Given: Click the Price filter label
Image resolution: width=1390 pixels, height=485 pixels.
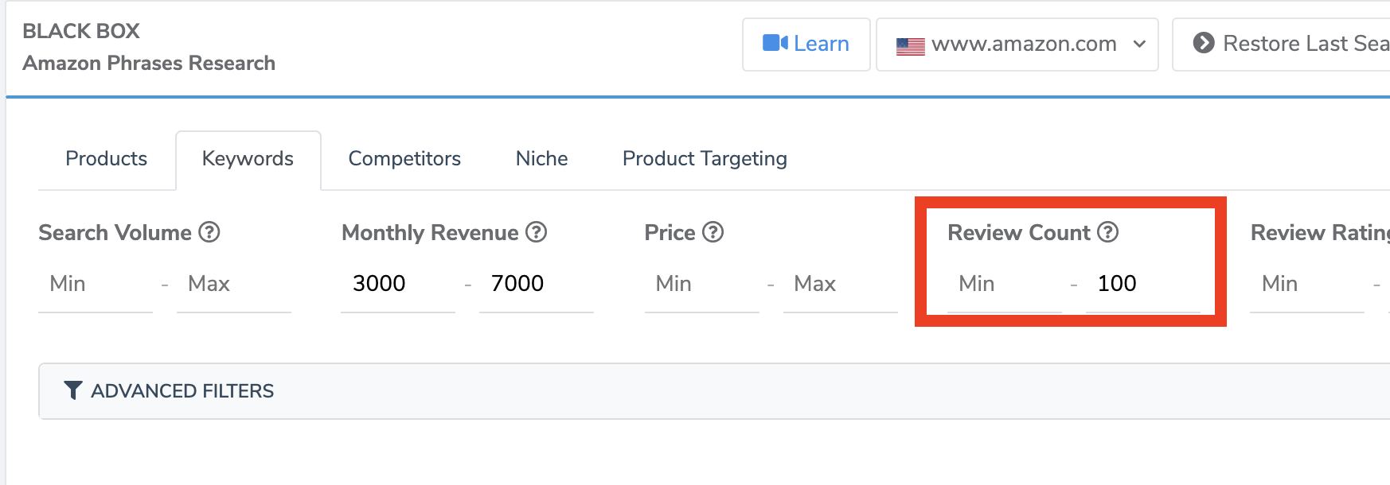Looking at the screenshot, I should 670,232.
